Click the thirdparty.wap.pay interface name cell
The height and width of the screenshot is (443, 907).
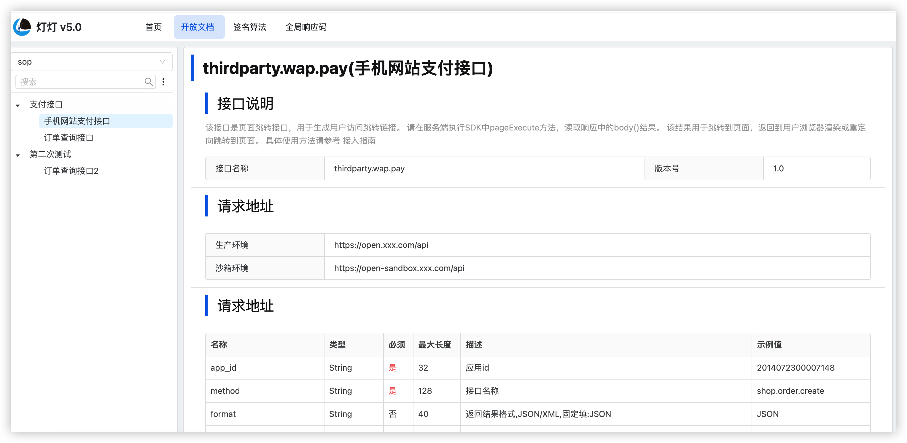[369, 168]
